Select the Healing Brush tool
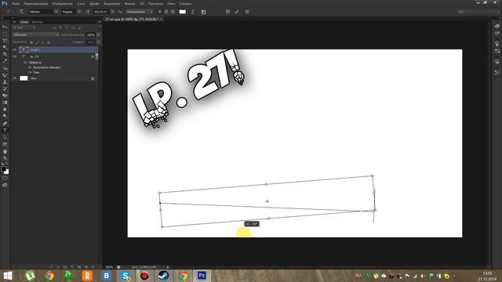Image resolution: width=502 pixels, height=282 pixels. click(x=5, y=68)
